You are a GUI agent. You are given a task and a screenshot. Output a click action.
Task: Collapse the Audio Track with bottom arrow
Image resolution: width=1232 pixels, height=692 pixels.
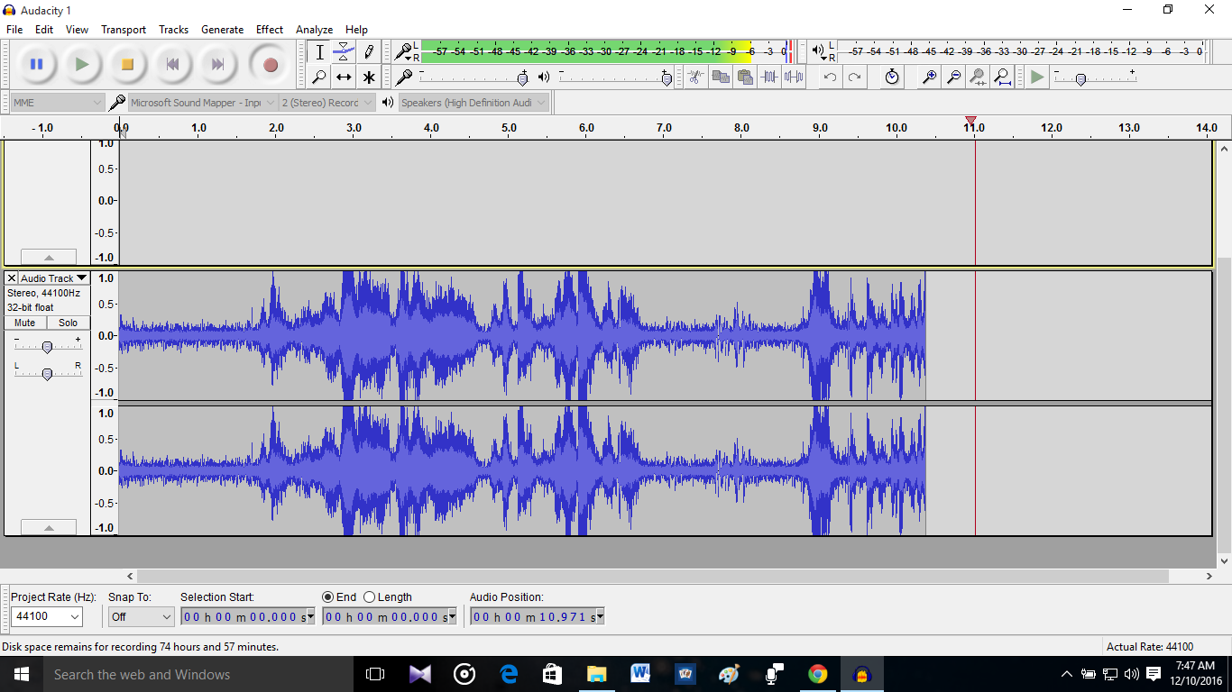49,527
